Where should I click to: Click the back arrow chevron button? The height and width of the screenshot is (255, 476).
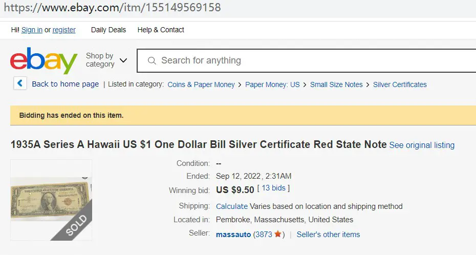point(20,83)
